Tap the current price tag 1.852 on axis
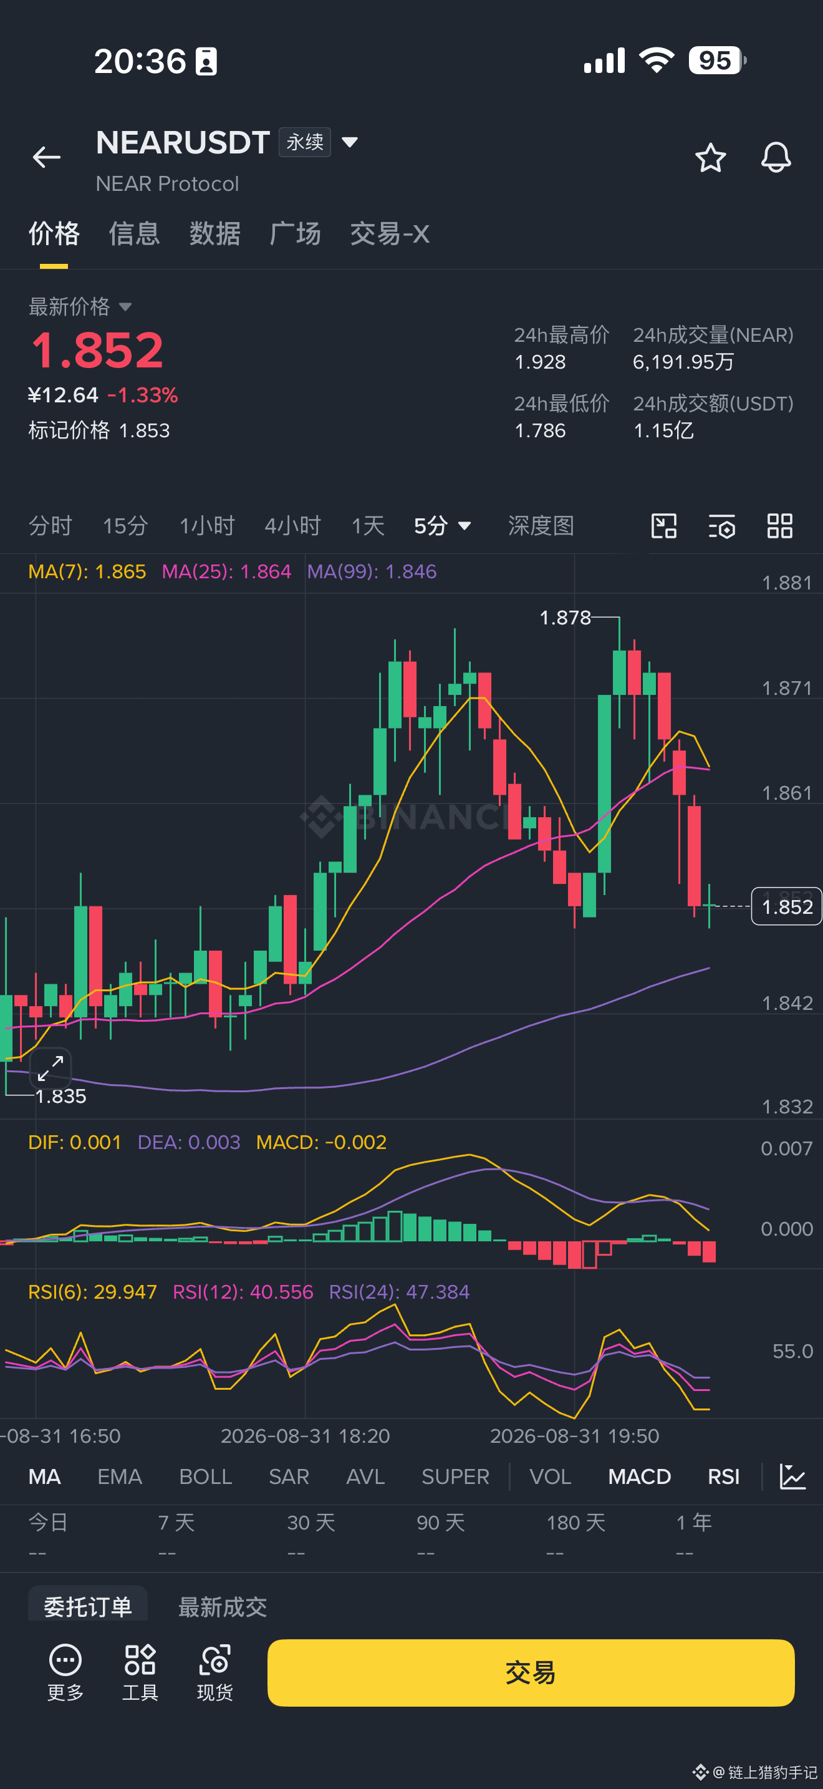Screen dimensions: 823x1789 pyautogui.click(x=787, y=906)
